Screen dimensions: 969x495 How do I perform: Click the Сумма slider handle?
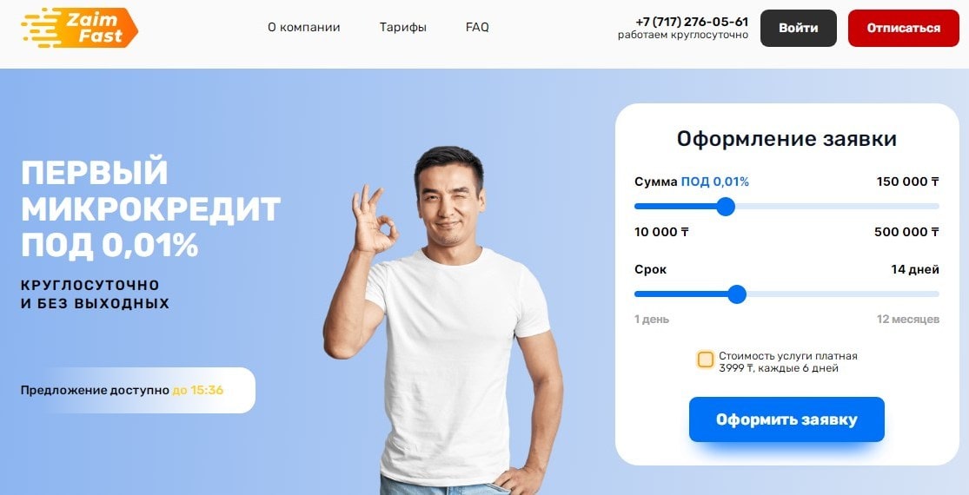click(726, 206)
